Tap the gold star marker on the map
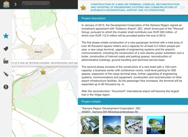Image resolution: width=188 pixels, height=137 pixels. click(43, 72)
